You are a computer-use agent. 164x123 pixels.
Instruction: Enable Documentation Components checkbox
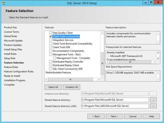(51, 51)
